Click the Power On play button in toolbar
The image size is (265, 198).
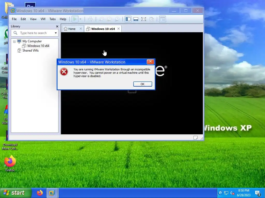(75, 19)
